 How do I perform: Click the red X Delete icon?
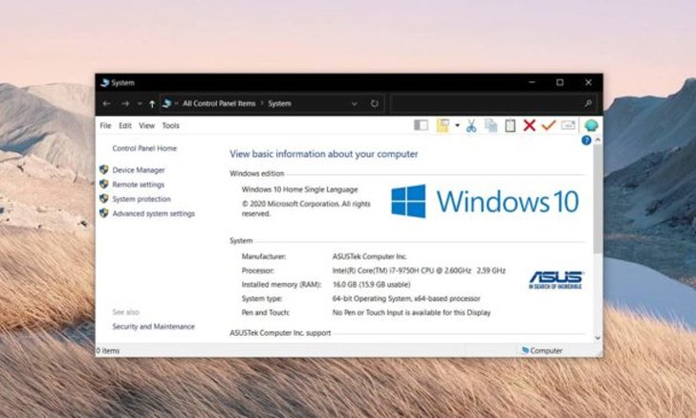point(529,125)
